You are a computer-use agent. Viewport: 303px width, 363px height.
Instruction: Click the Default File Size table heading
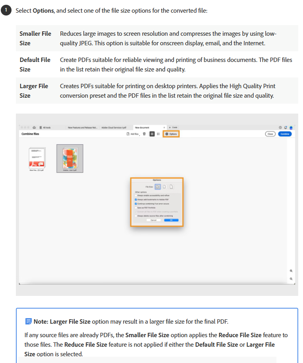pyautogui.click(x=35, y=65)
